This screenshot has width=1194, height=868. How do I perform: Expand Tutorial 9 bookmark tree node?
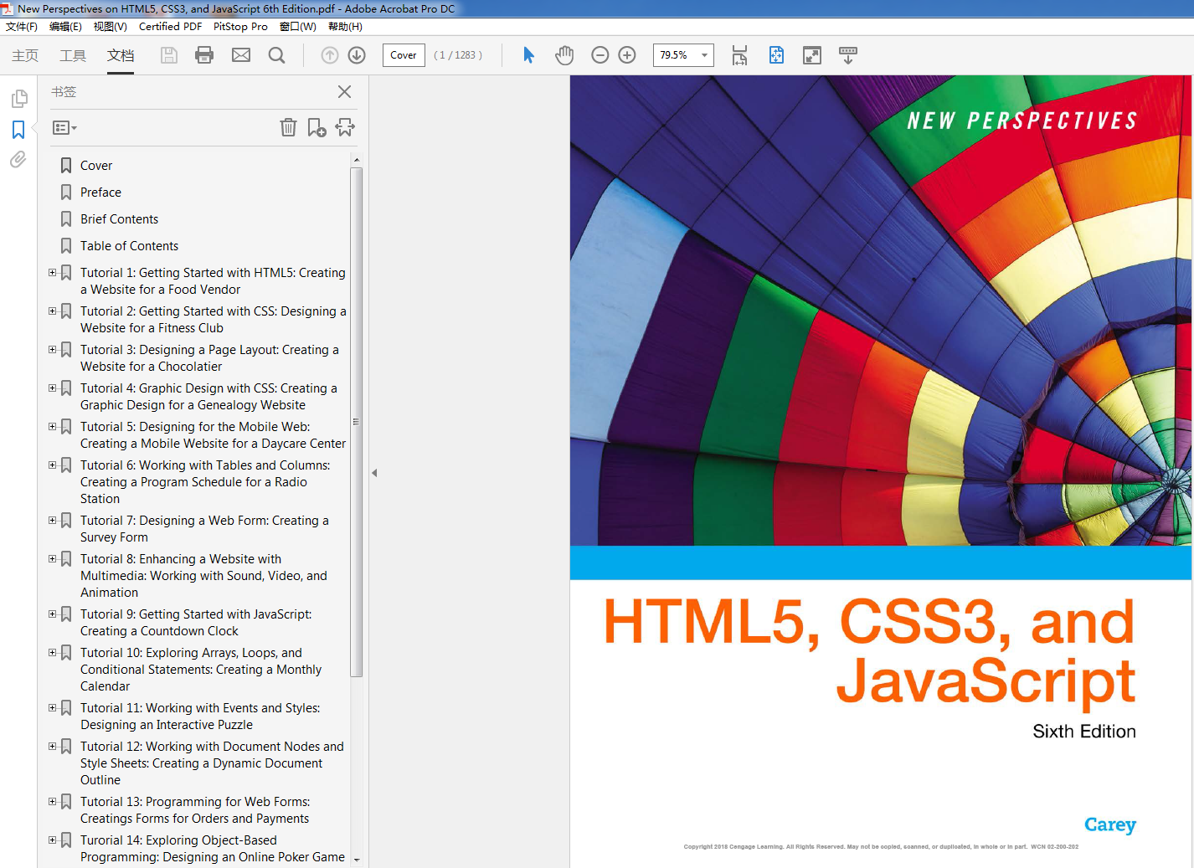pyautogui.click(x=53, y=614)
